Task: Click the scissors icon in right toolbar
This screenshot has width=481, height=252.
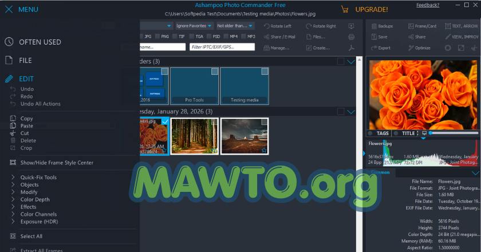Action: click(x=475, y=48)
